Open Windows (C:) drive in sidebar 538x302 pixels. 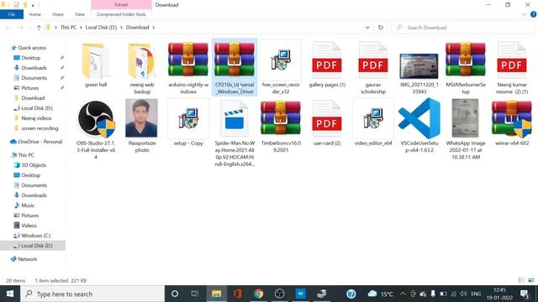pos(36,236)
